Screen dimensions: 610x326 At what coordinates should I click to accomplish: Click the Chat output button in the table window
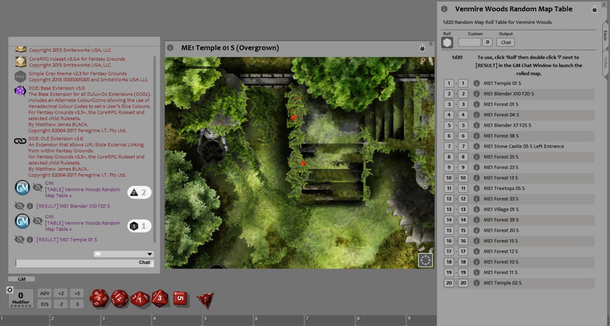[x=505, y=42]
